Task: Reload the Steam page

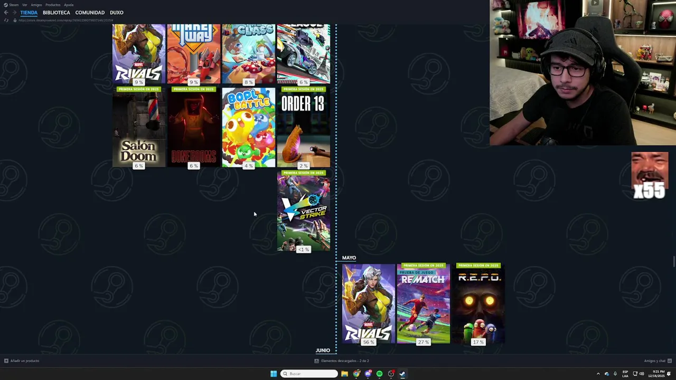Action: pos(6,20)
